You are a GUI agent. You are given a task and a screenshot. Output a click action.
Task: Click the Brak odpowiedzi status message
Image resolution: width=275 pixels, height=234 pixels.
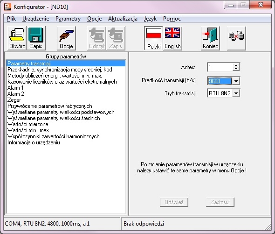click(144, 224)
